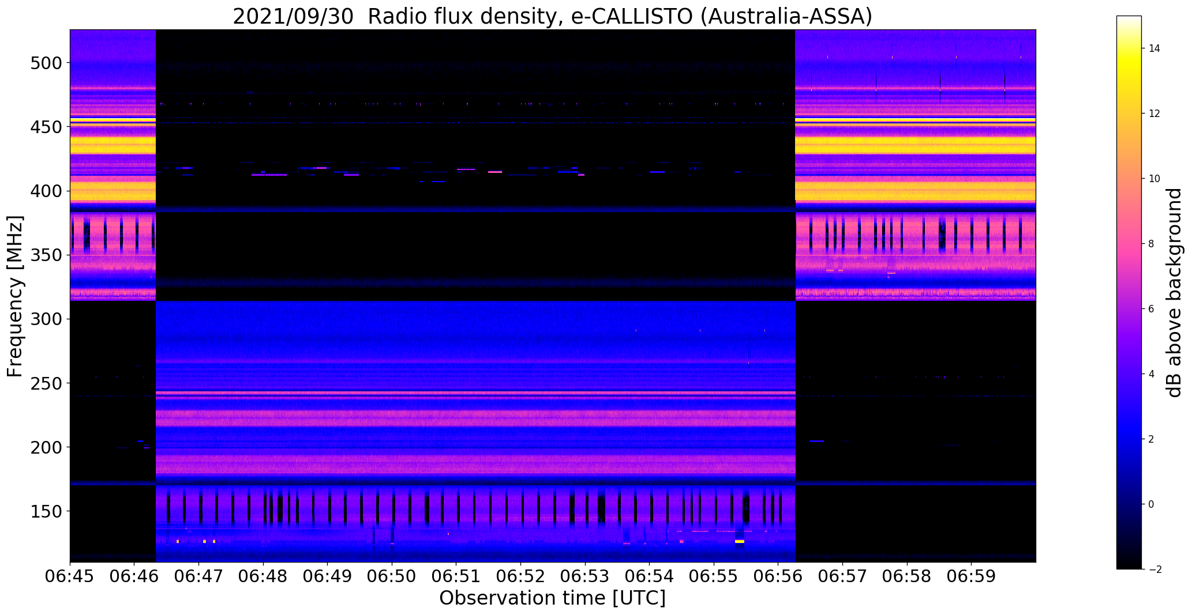Click the colorbar tick value 0
This screenshot has height=615, width=1192.
1152,504
